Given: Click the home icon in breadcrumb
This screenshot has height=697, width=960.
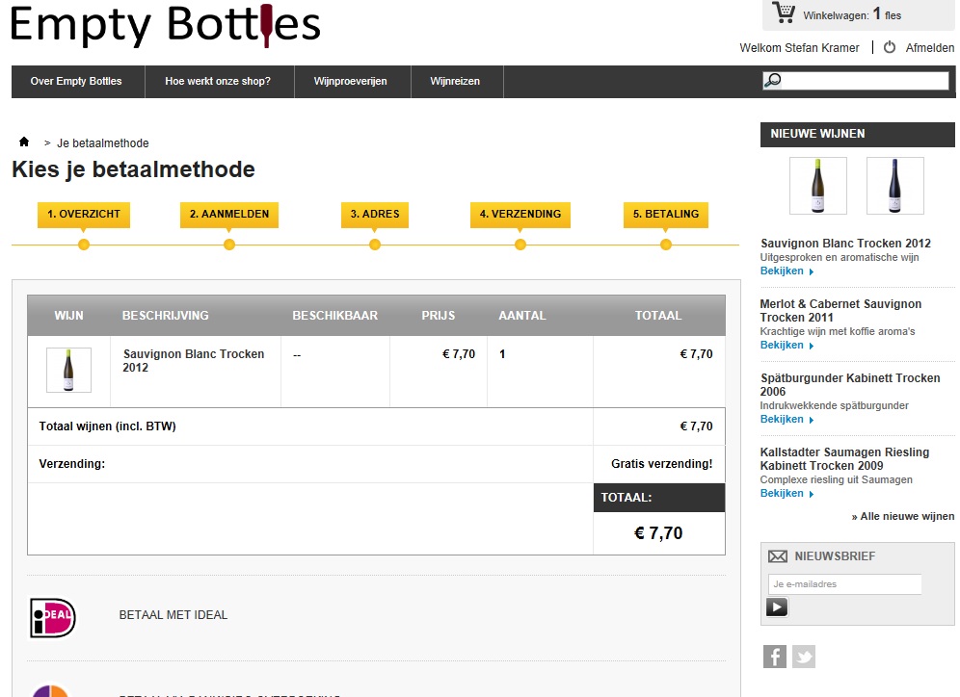Looking at the screenshot, I should pyautogui.click(x=24, y=142).
